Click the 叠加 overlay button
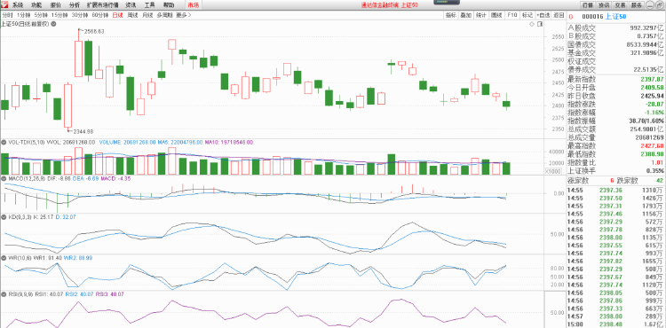The image size is (666, 328). coord(466,15)
